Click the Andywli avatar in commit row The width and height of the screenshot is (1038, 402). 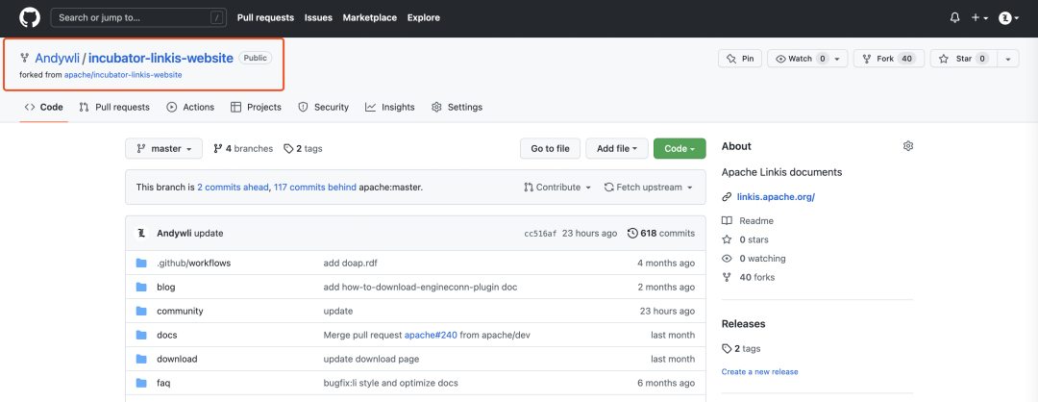click(x=141, y=233)
